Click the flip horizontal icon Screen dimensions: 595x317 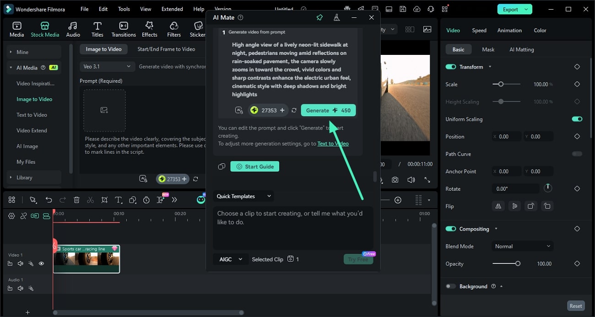498,206
